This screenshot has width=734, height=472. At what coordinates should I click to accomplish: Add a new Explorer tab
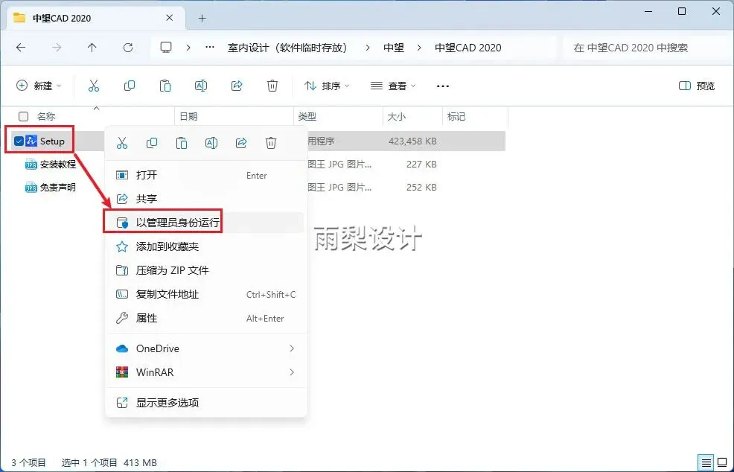pos(202,19)
